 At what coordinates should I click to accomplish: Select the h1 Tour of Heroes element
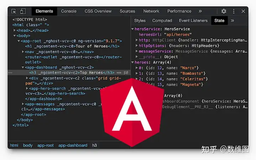(72, 46)
